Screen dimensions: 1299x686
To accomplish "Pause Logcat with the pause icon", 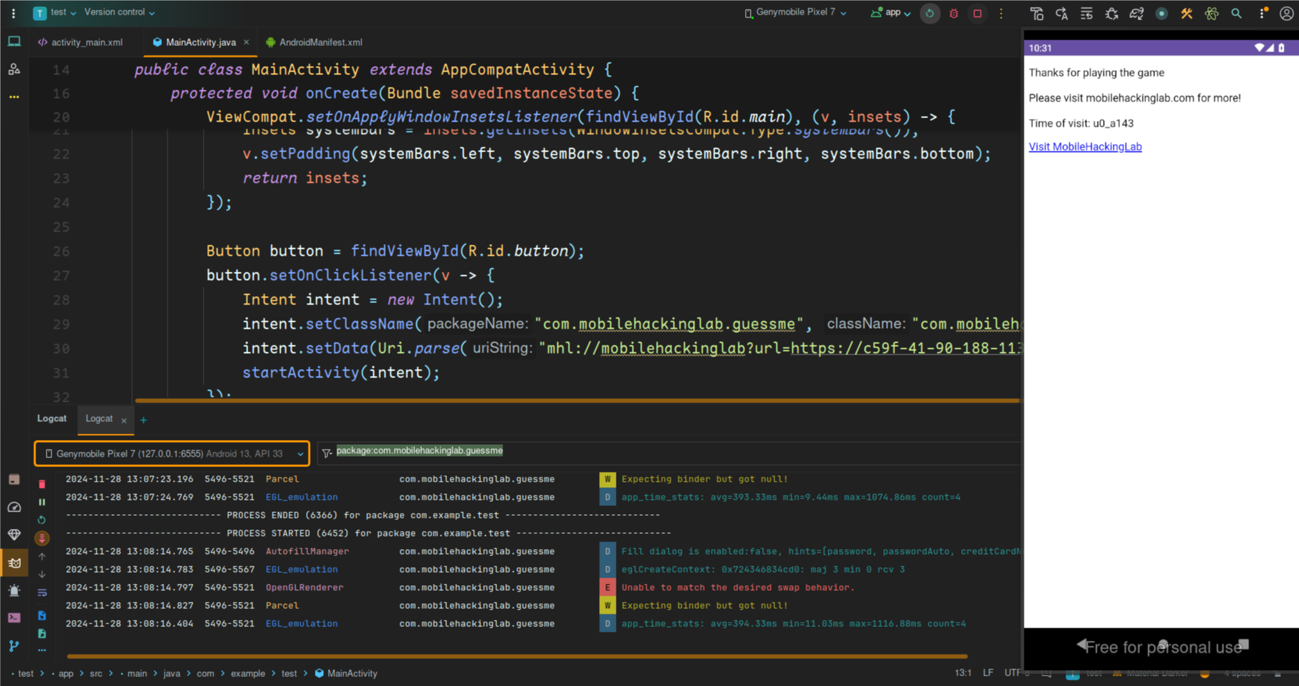I will 42,502.
